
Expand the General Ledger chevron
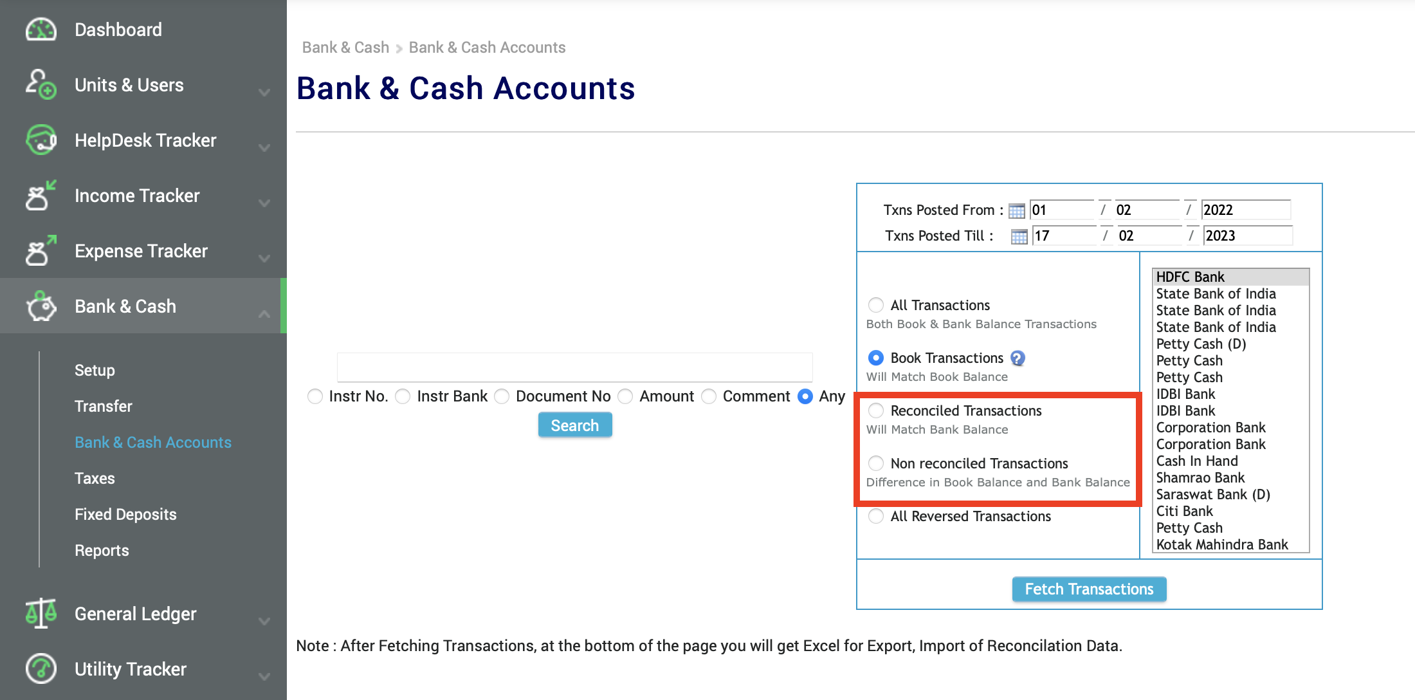tap(264, 622)
